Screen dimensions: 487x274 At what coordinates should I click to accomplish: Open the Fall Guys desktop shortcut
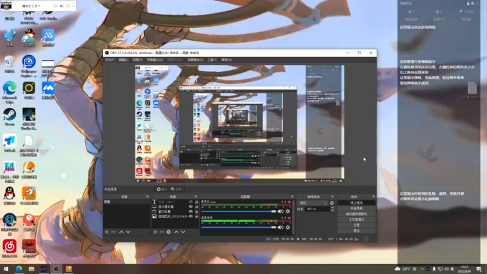(x=10, y=171)
